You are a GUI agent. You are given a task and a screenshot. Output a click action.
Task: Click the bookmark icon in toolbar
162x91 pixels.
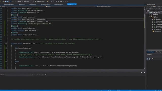(61, 1)
